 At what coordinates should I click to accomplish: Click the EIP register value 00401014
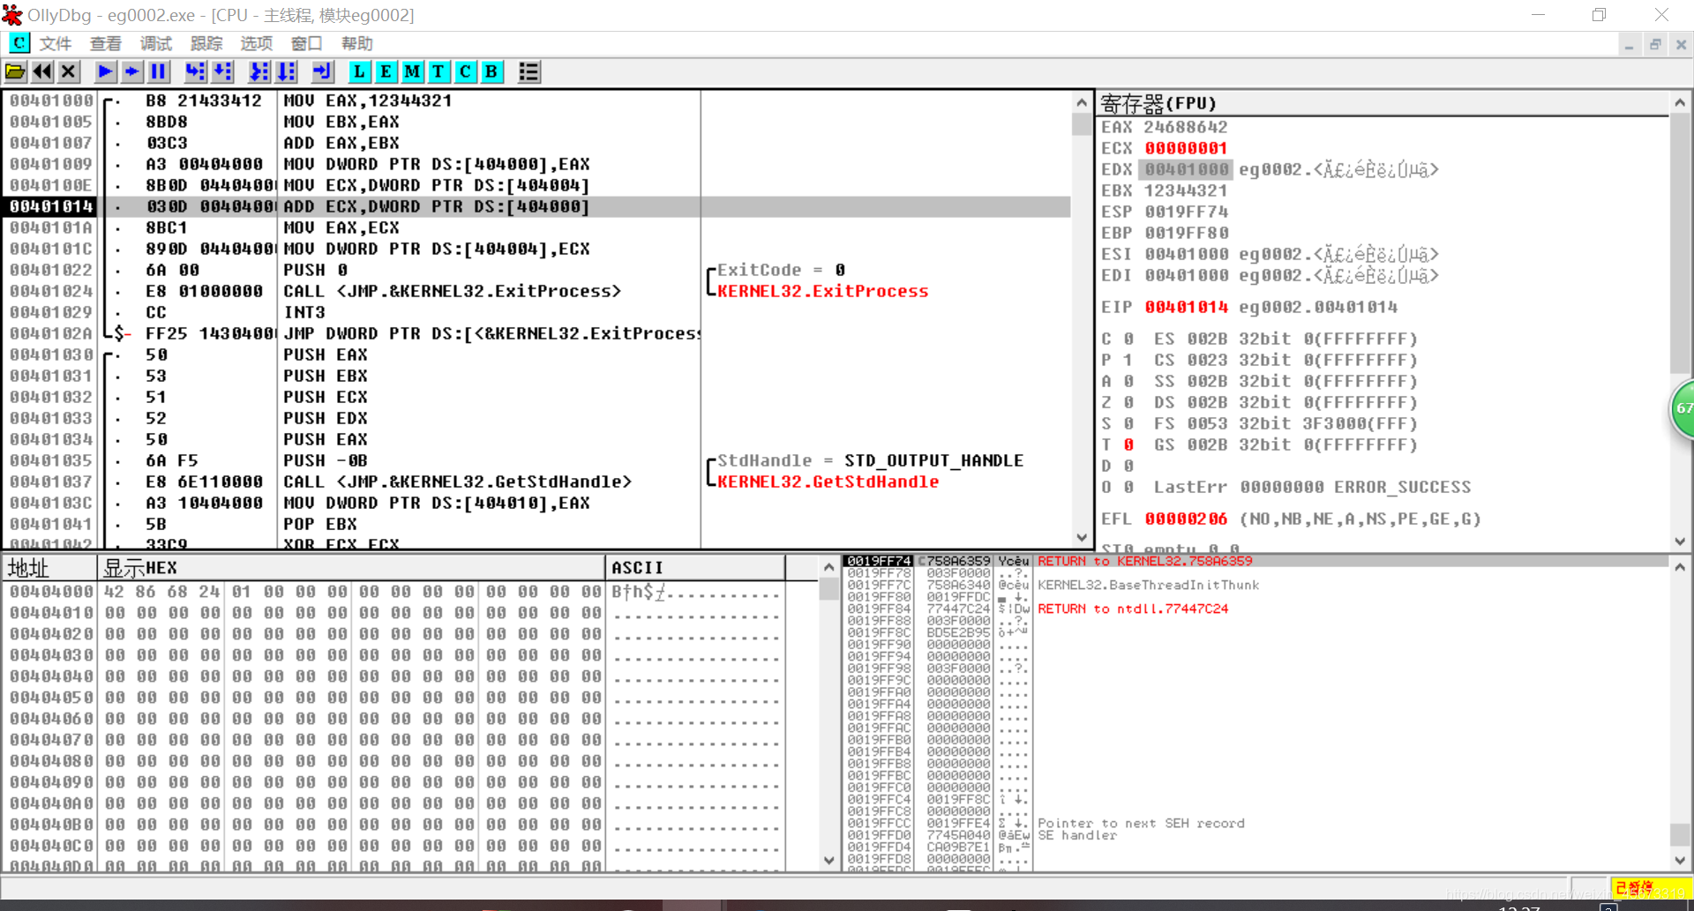point(1186,307)
